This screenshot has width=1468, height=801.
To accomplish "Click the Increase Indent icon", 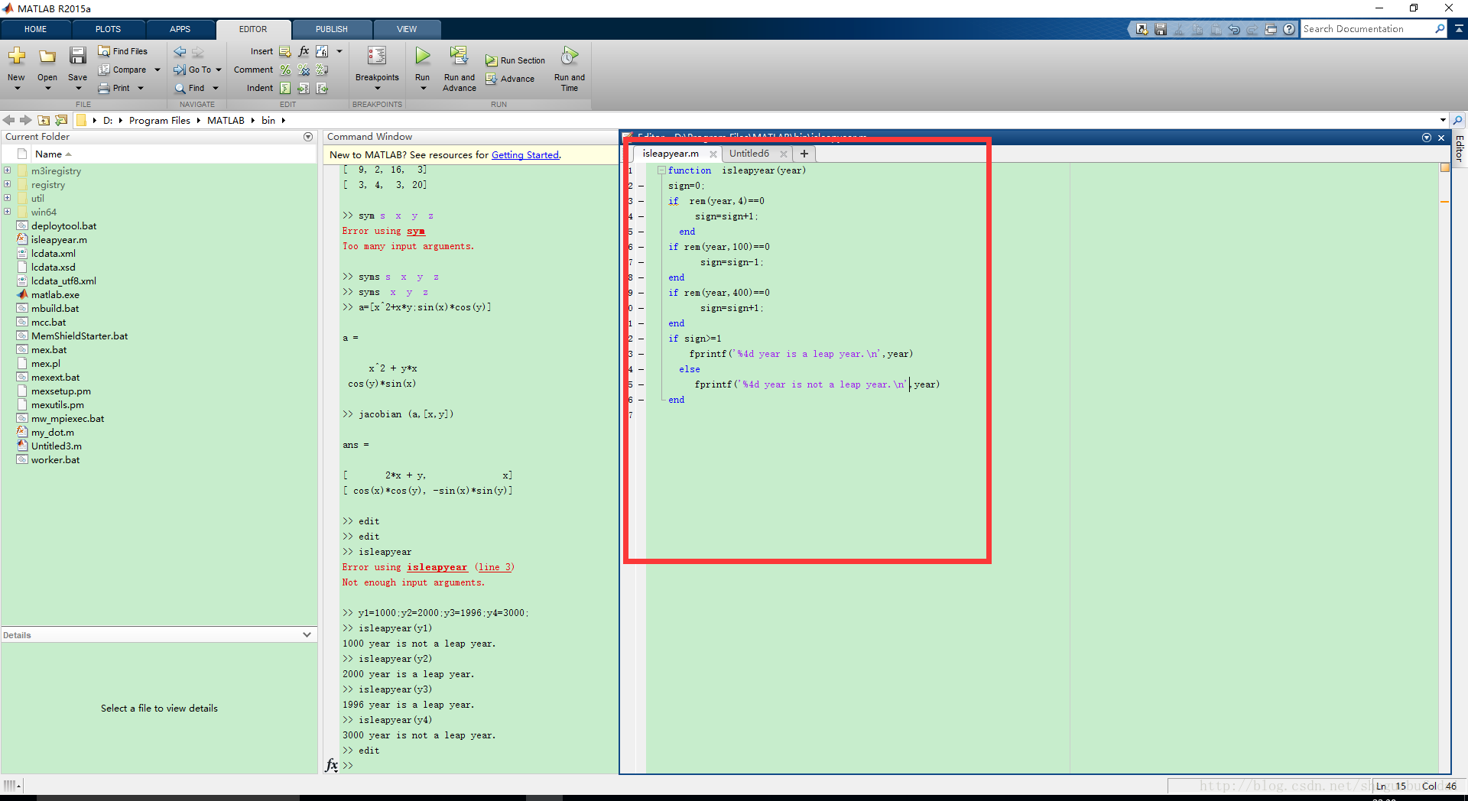I will point(304,88).
